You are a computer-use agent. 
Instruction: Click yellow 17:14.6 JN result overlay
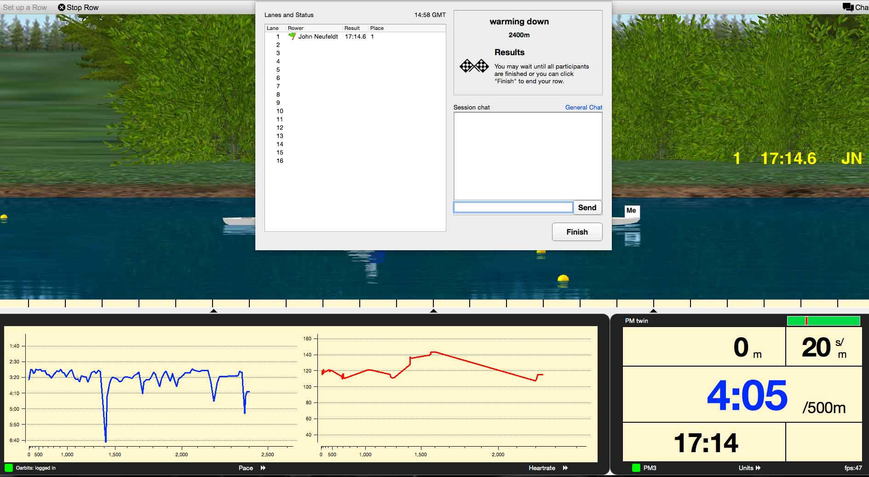(797, 159)
